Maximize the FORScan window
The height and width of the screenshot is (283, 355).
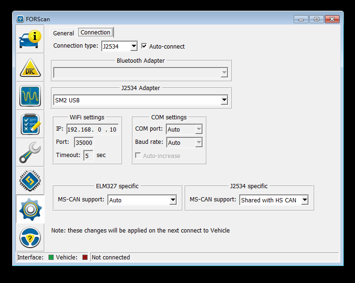pos(316,19)
